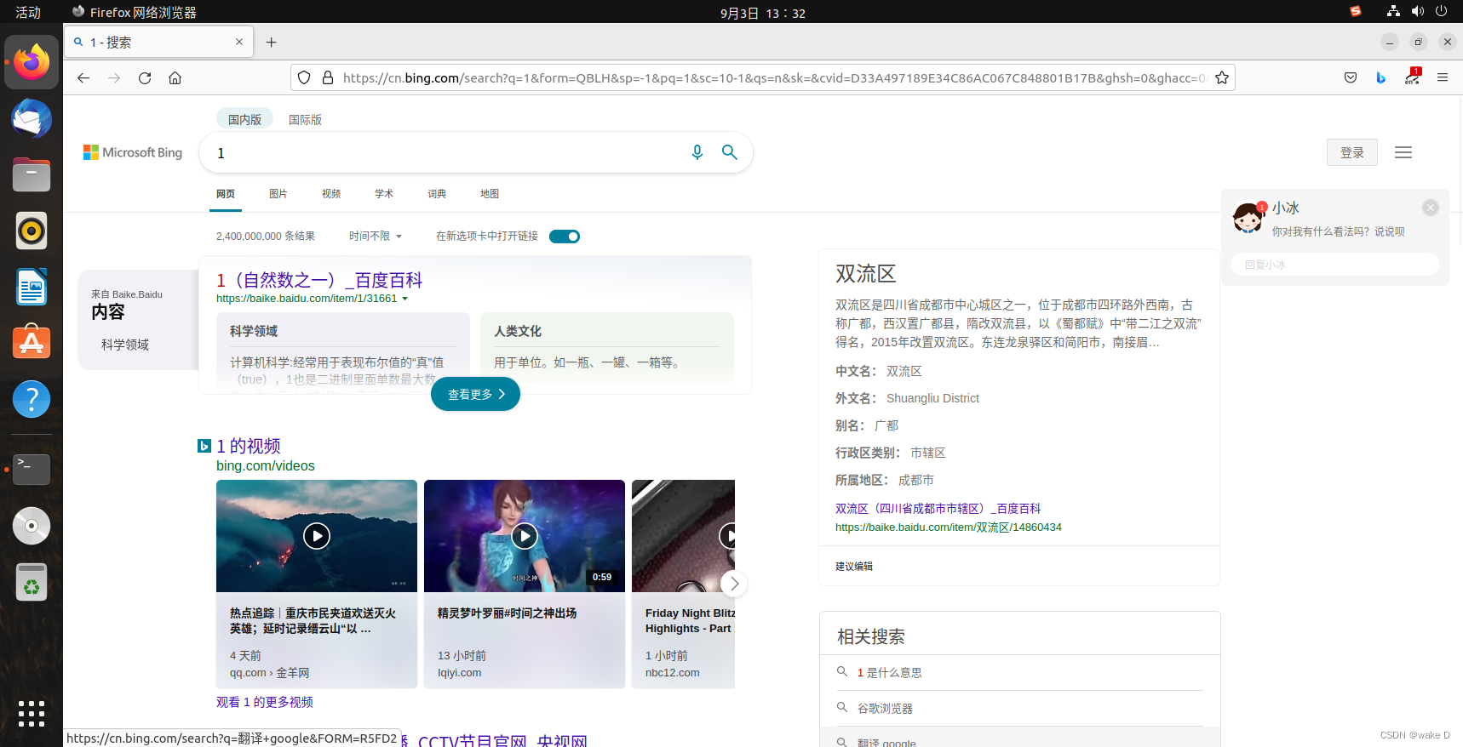Click the browser address bar URL

(773, 78)
